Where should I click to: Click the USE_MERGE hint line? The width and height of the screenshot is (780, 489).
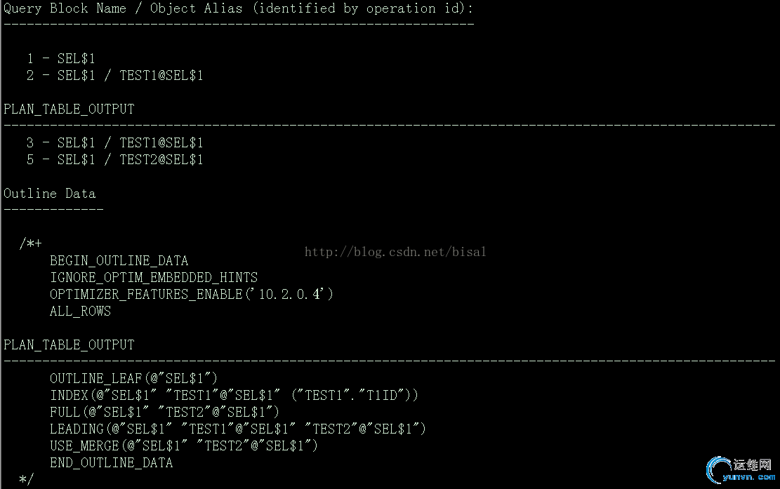184,446
